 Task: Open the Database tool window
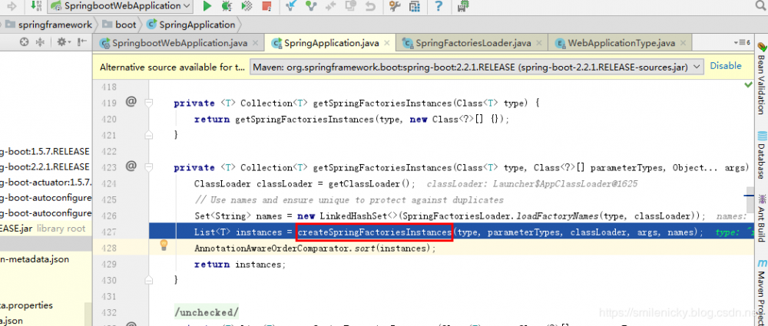pos(762,155)
